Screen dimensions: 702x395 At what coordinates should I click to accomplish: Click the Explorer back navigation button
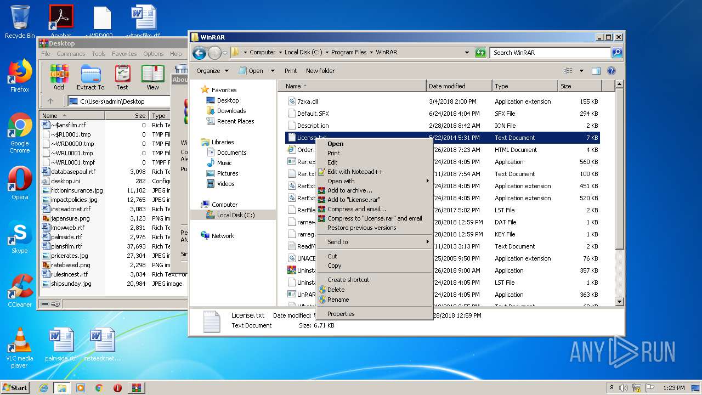click(200, 53)
